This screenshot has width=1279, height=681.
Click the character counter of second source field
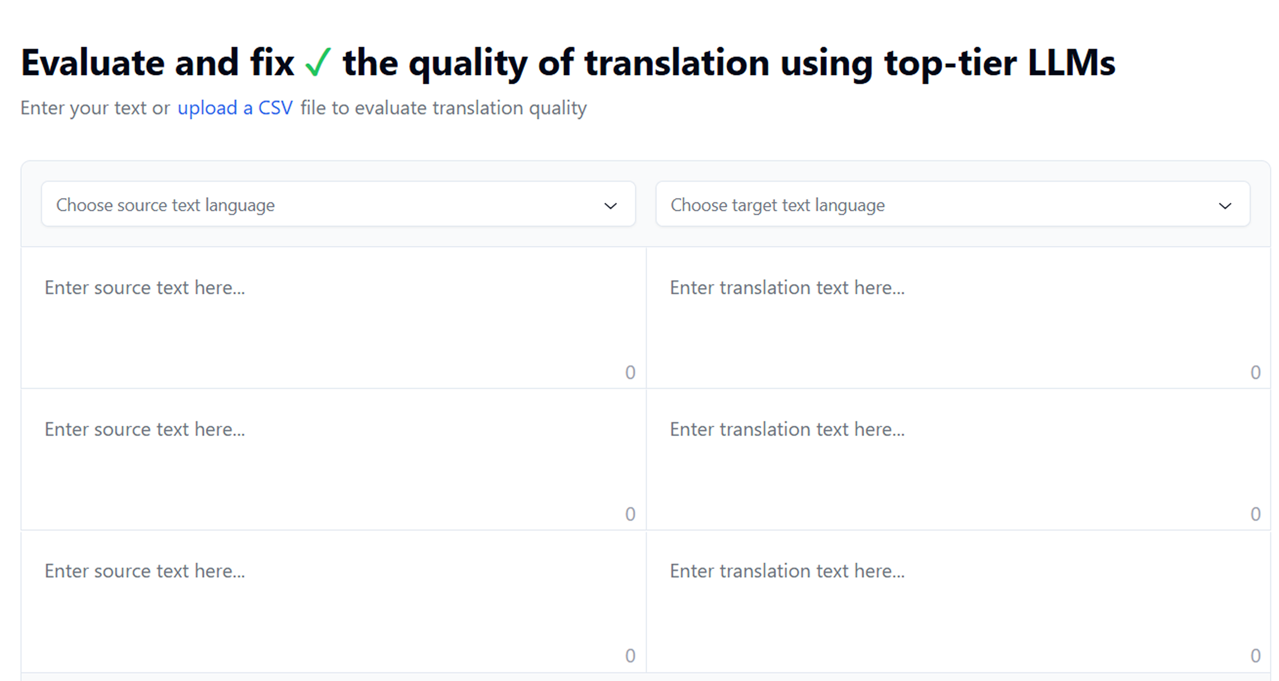(630, 514)
